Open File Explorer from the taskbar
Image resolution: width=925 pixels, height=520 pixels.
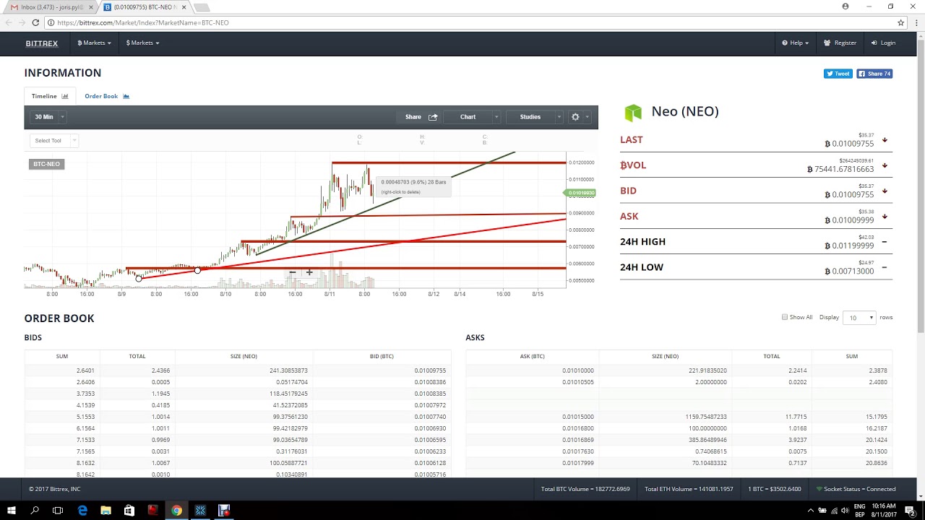coord(106,511)
